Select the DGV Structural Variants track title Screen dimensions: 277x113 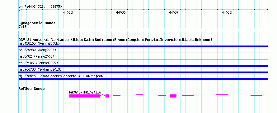tap(115, 40)
